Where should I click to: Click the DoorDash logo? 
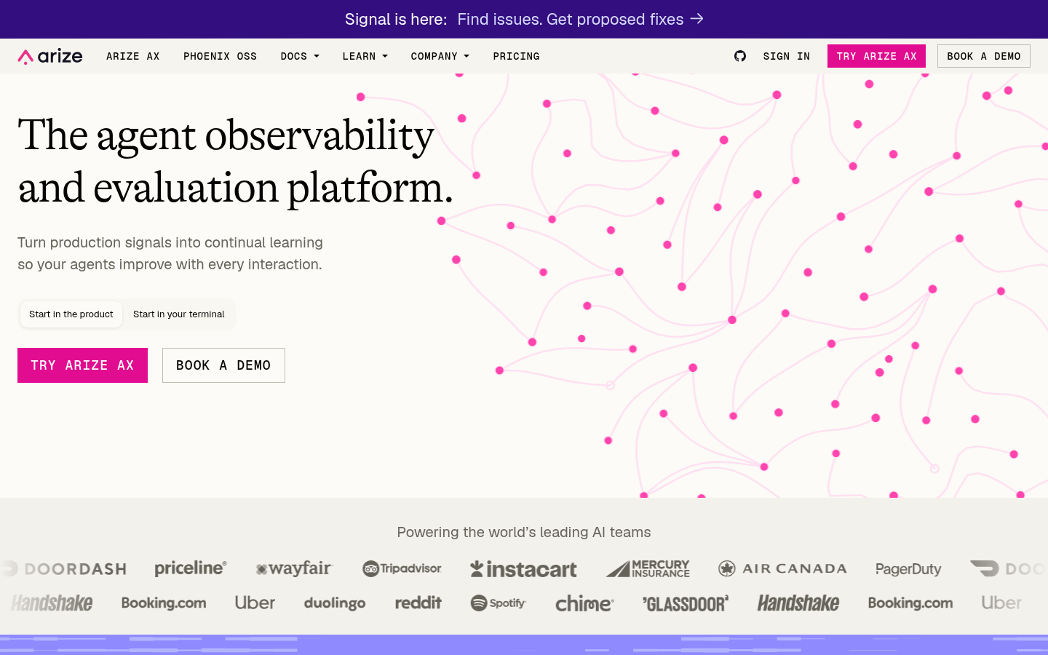[64, 568]
